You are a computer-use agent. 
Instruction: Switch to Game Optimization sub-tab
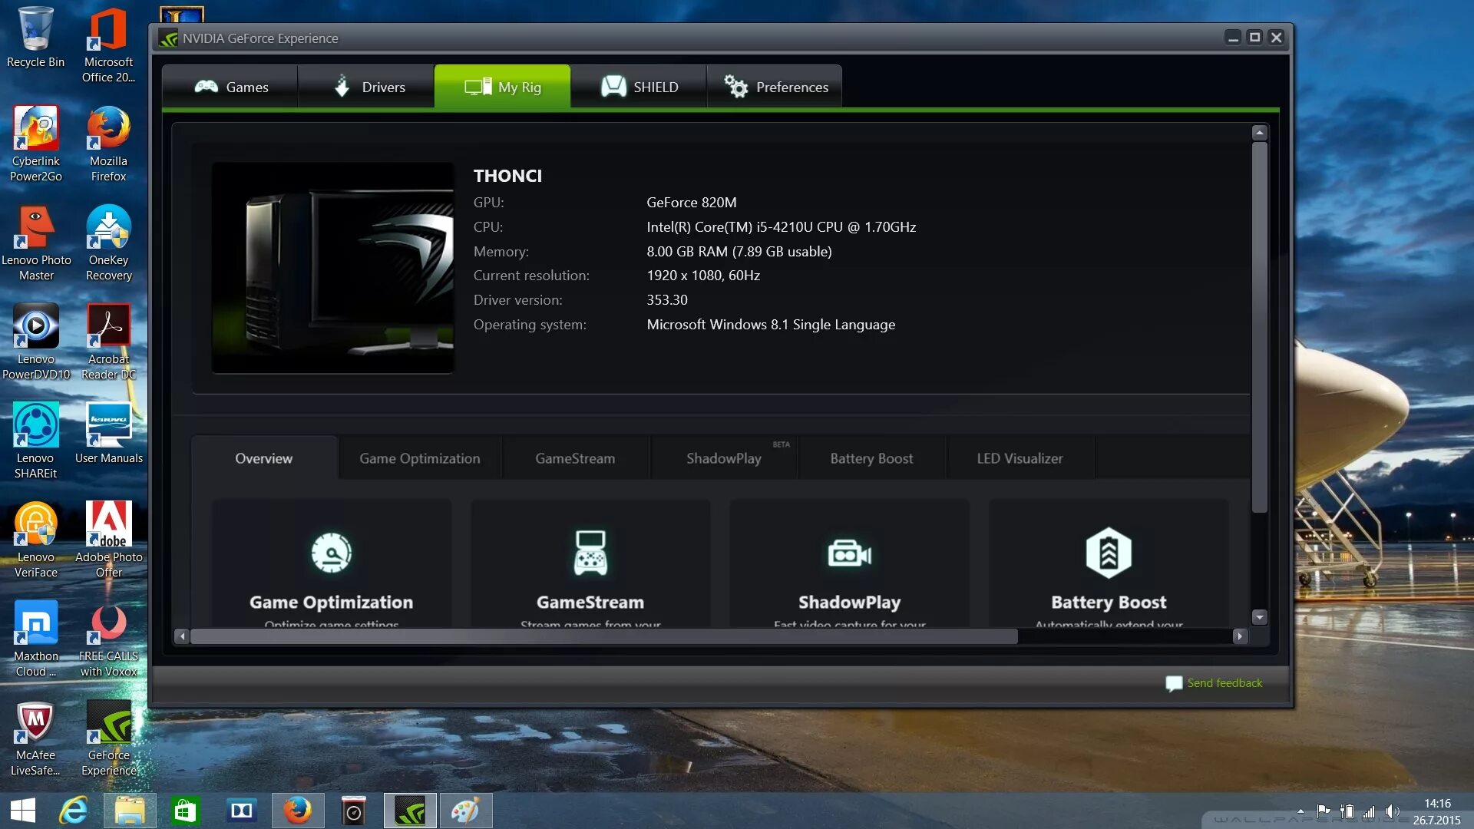[420, 458]
